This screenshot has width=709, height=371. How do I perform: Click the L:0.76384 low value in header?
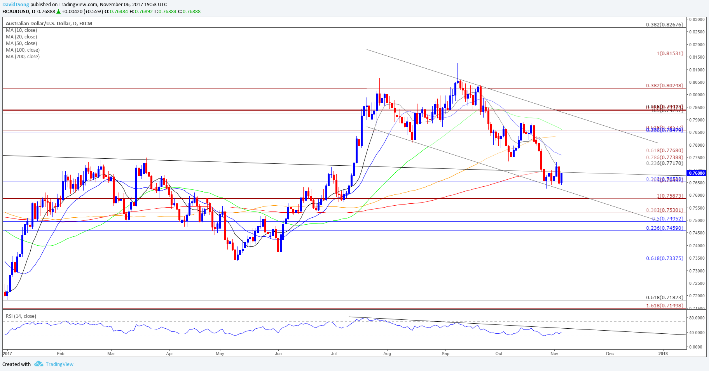[x=166, y=12]
